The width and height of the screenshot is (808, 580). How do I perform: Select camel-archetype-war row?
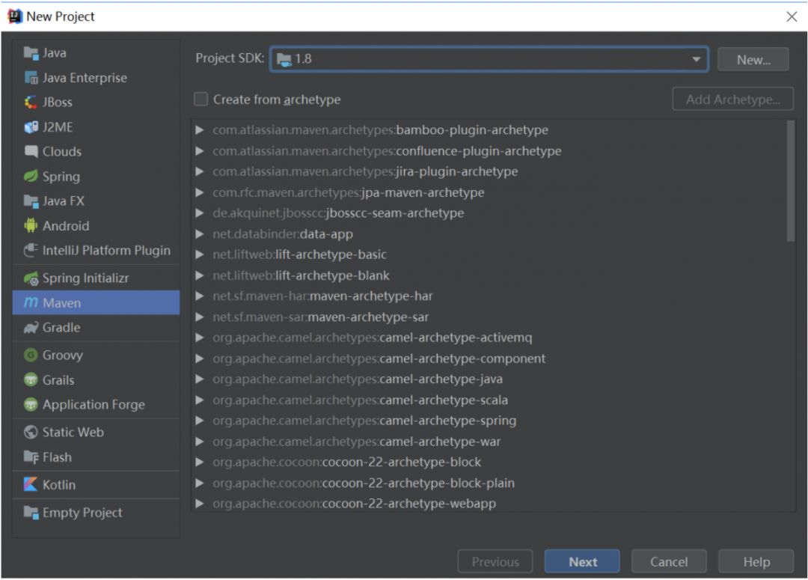pyautogui.click(x=494, y=442)
